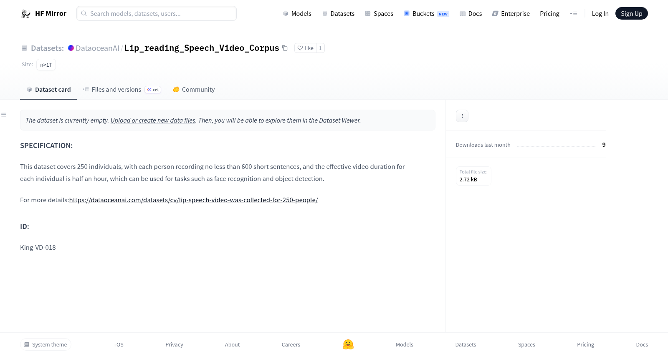The image size is (668, 359).
Task: Open Enterprise in the top navigation
Action: (x=511, y=13)
